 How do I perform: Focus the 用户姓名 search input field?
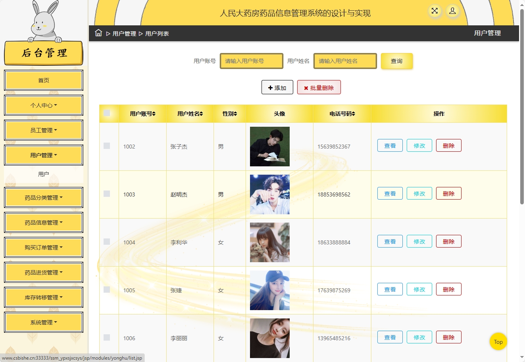point(345,61)
